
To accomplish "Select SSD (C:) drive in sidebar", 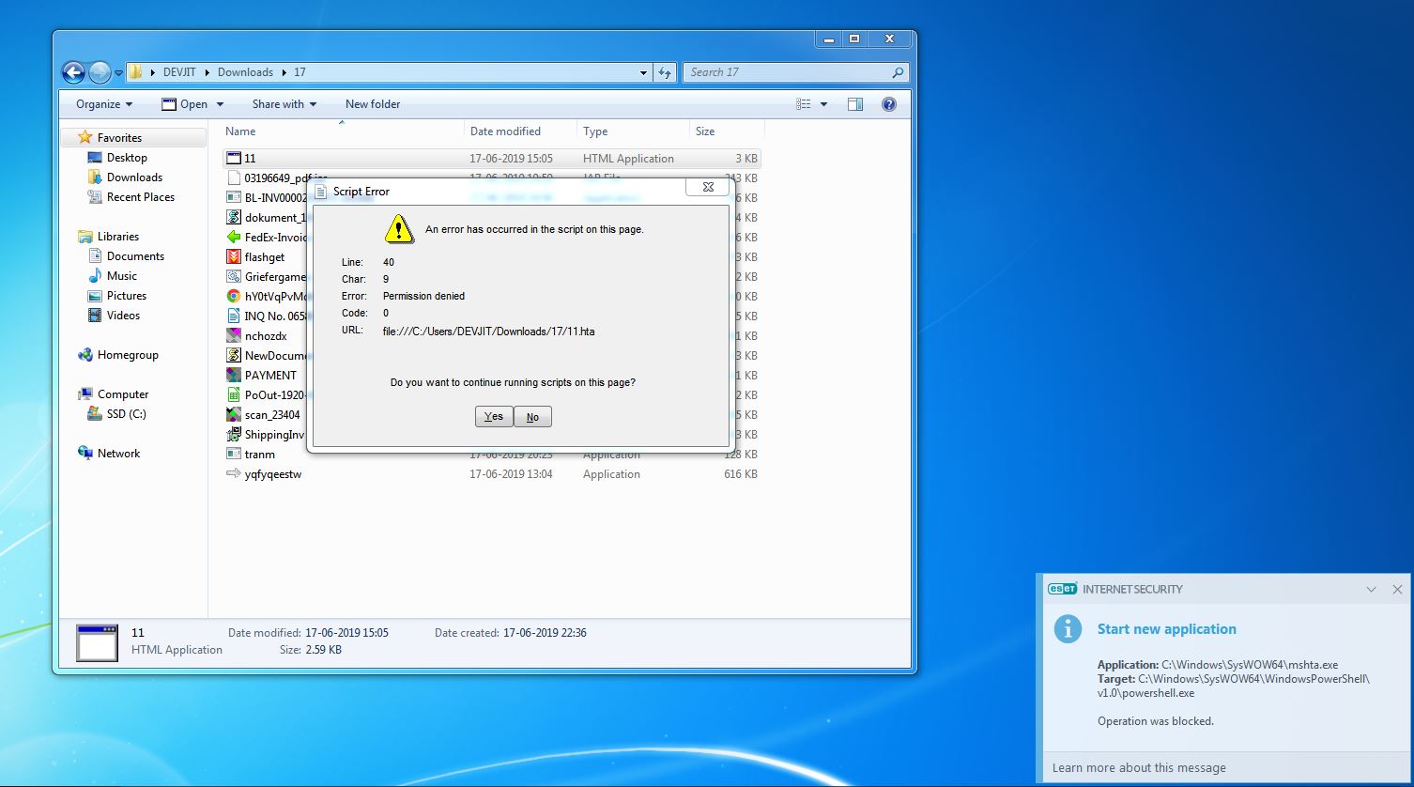I will (x=126, y=414).
